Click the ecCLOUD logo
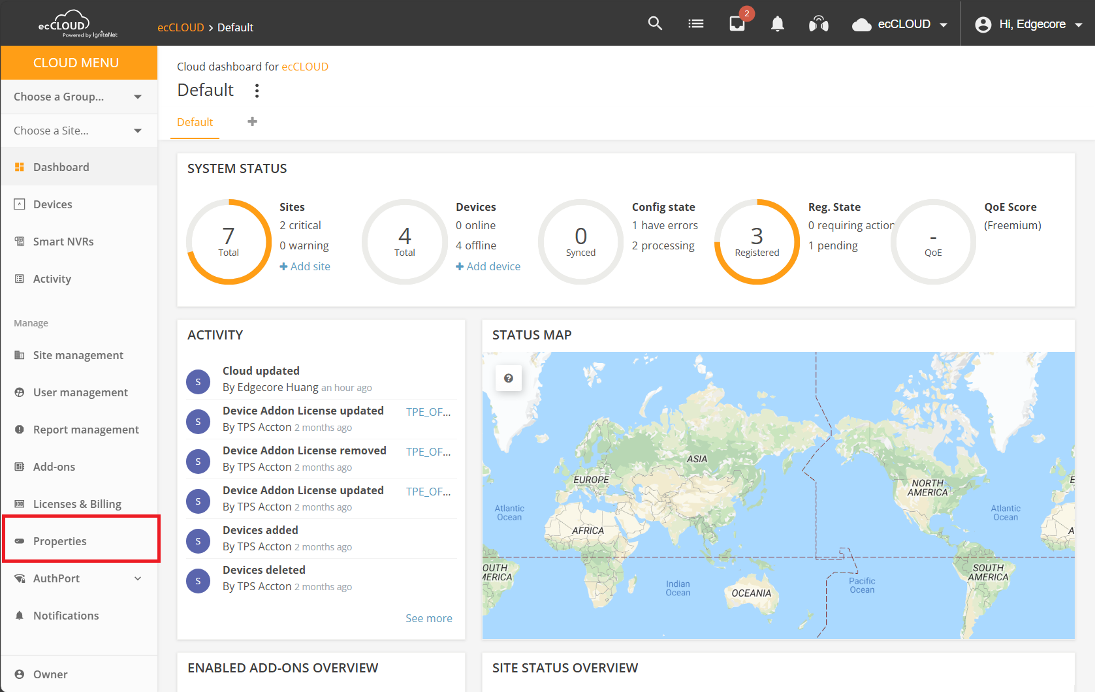Screen dimensions: 1095x692 [77, 24]
